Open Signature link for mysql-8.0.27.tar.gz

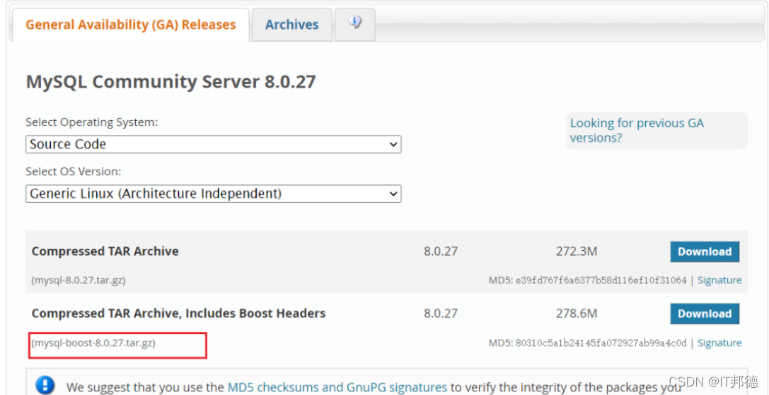coord(719,281)
